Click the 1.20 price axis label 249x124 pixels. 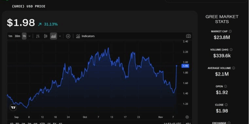coord(186,104)
